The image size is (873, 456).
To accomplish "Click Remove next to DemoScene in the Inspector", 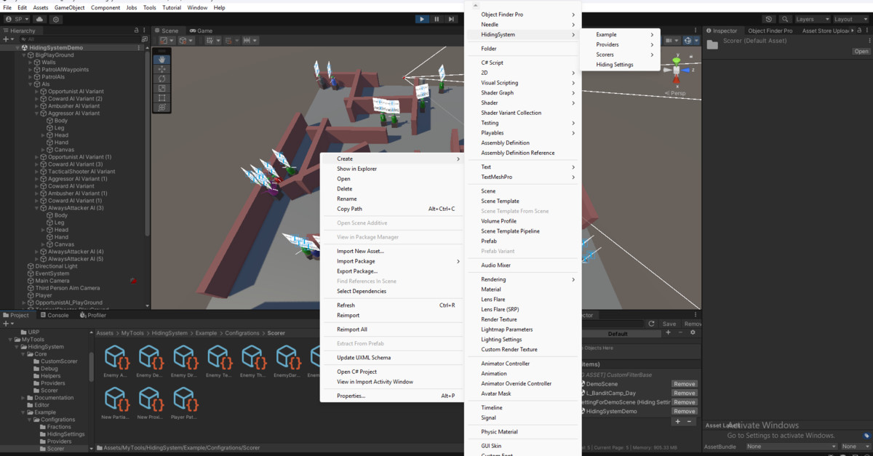I will [x=684, y=384].
